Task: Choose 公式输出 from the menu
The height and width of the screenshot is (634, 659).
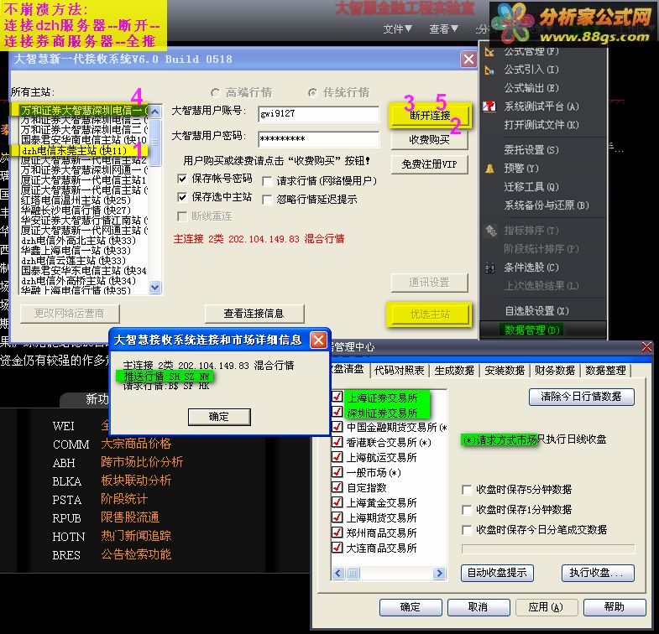Action: (531, 88)
